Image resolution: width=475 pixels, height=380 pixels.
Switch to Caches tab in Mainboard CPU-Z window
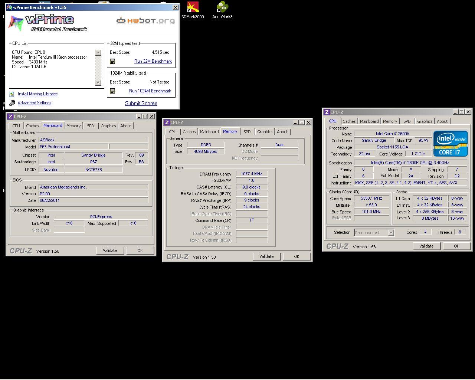(33, 126)
